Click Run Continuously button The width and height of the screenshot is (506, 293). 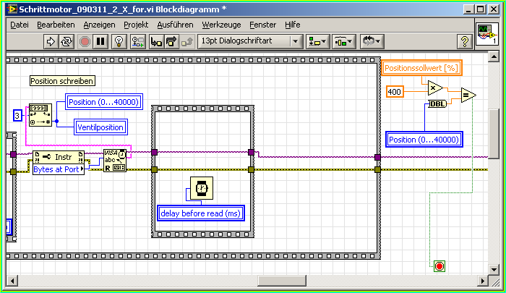coord(67,41)
